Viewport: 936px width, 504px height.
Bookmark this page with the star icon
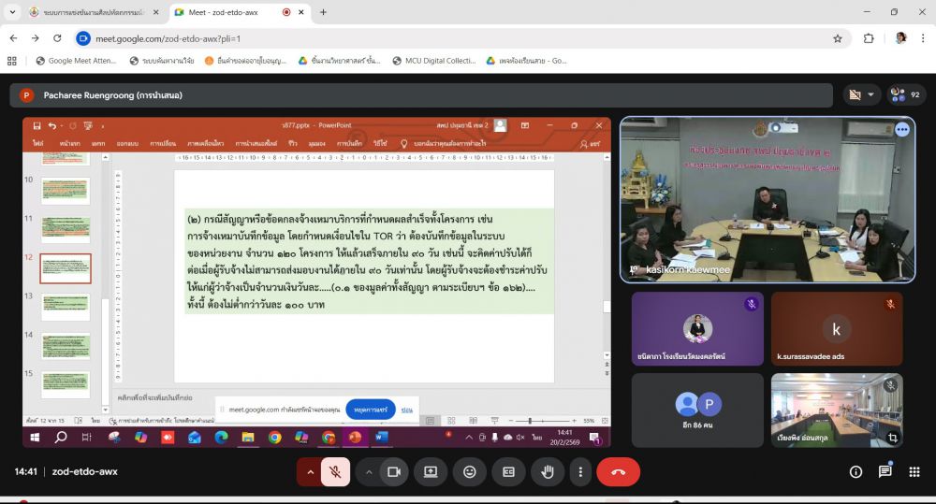(x=838, y=38)
